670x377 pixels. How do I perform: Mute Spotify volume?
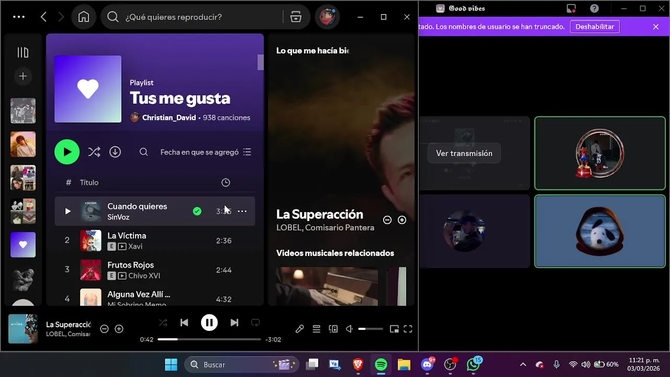click(349, 329)
